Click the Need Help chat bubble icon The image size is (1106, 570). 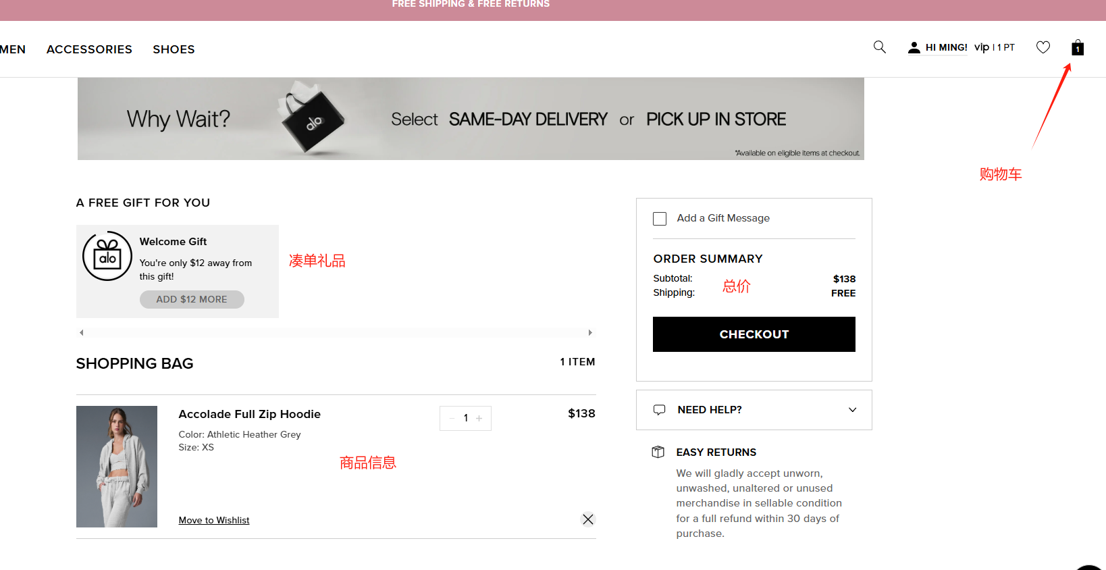(660, 410)
